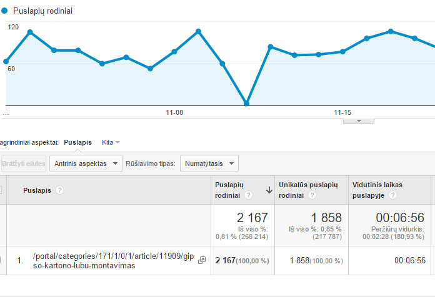Select the Puslapis primary dimension
Screen dimensions: 435x297
[77, 142]
